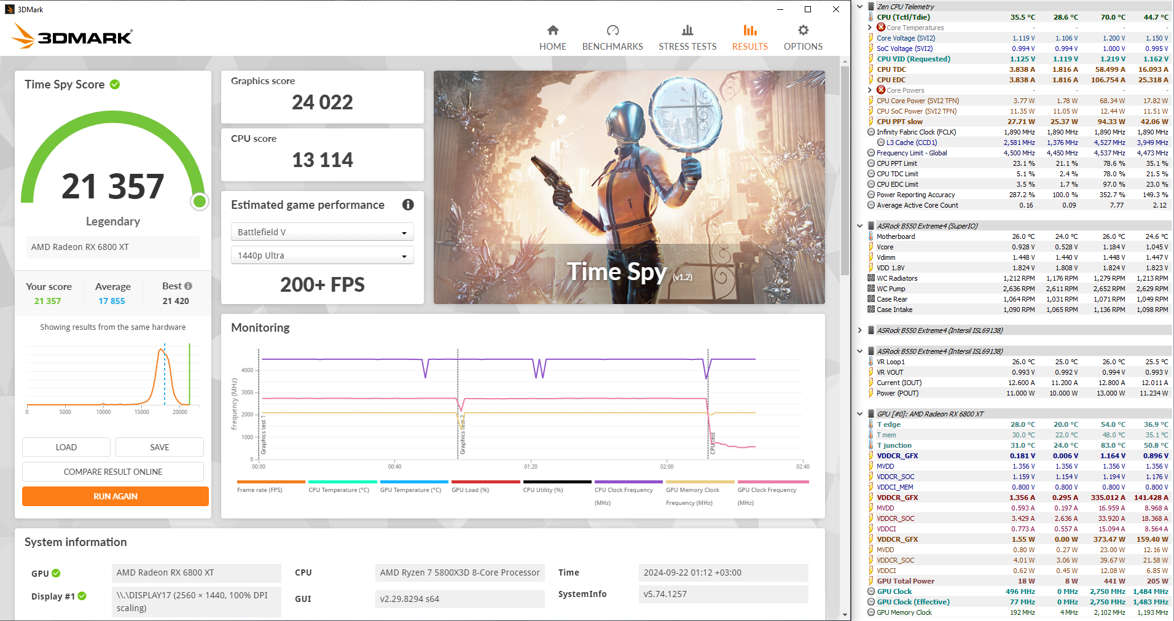Click the AMD Ryzen 7 5800X3D CPU field
The image size is (1174, 621).
[460, 572]
